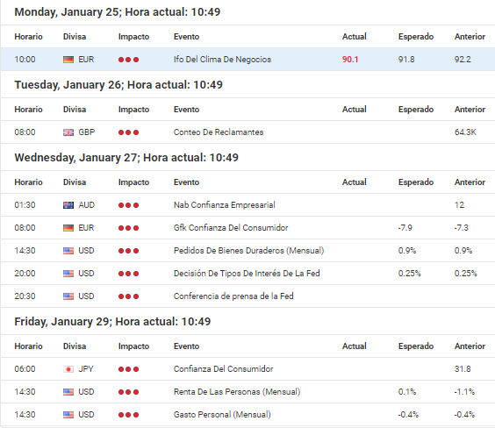Click the Friday, January 29 date header

pyautogui.click(x=112, y=322)
